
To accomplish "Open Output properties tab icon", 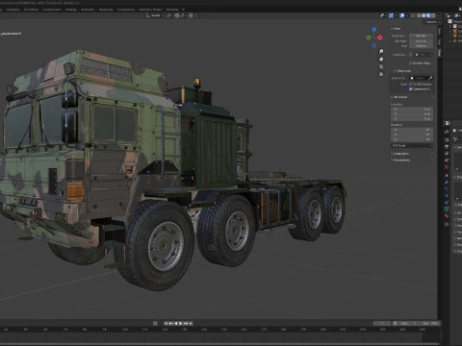I will coord(447,146).
